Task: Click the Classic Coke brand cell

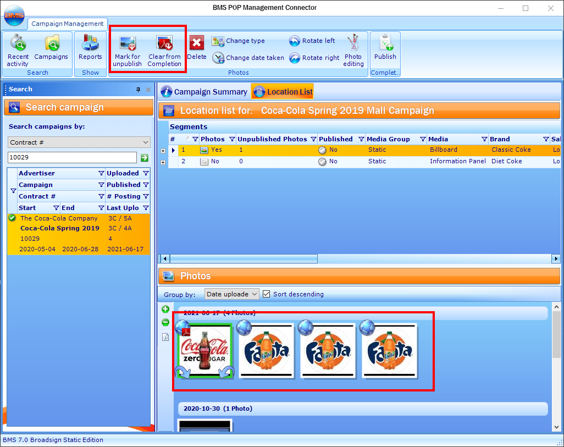Action: [511, 150]
